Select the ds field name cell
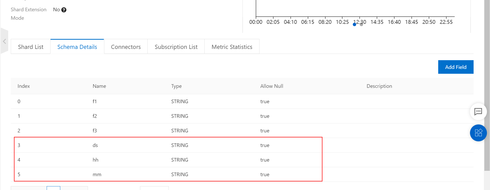The image size is (490, 190). pos(95,145)
